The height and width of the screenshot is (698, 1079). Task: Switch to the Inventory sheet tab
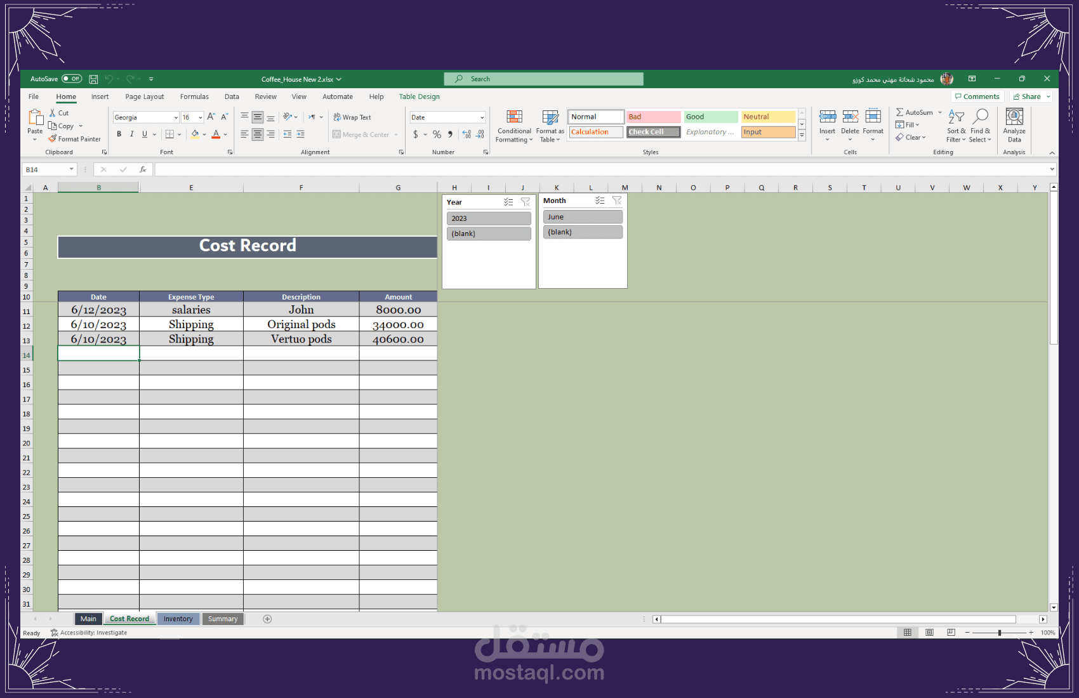(178, 619)
